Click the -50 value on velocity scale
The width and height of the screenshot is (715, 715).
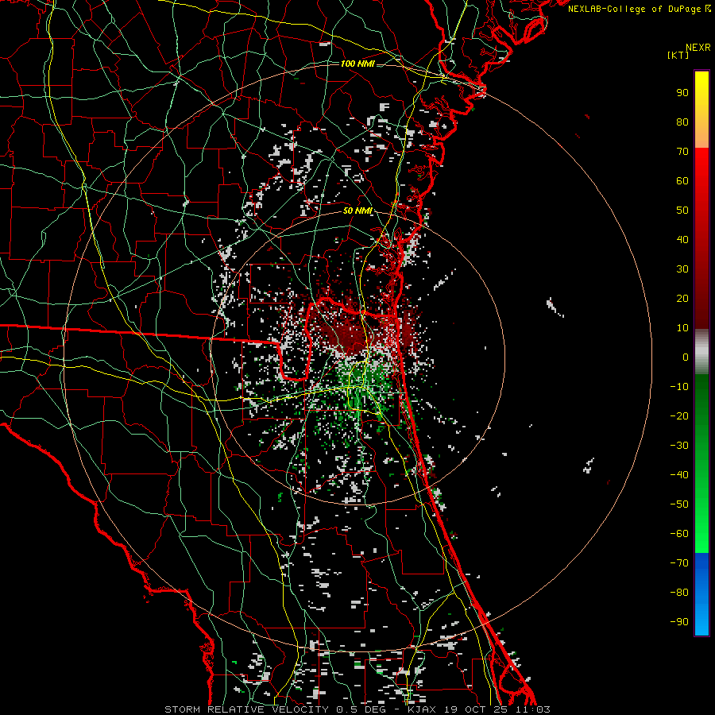[x=679, y=504]
